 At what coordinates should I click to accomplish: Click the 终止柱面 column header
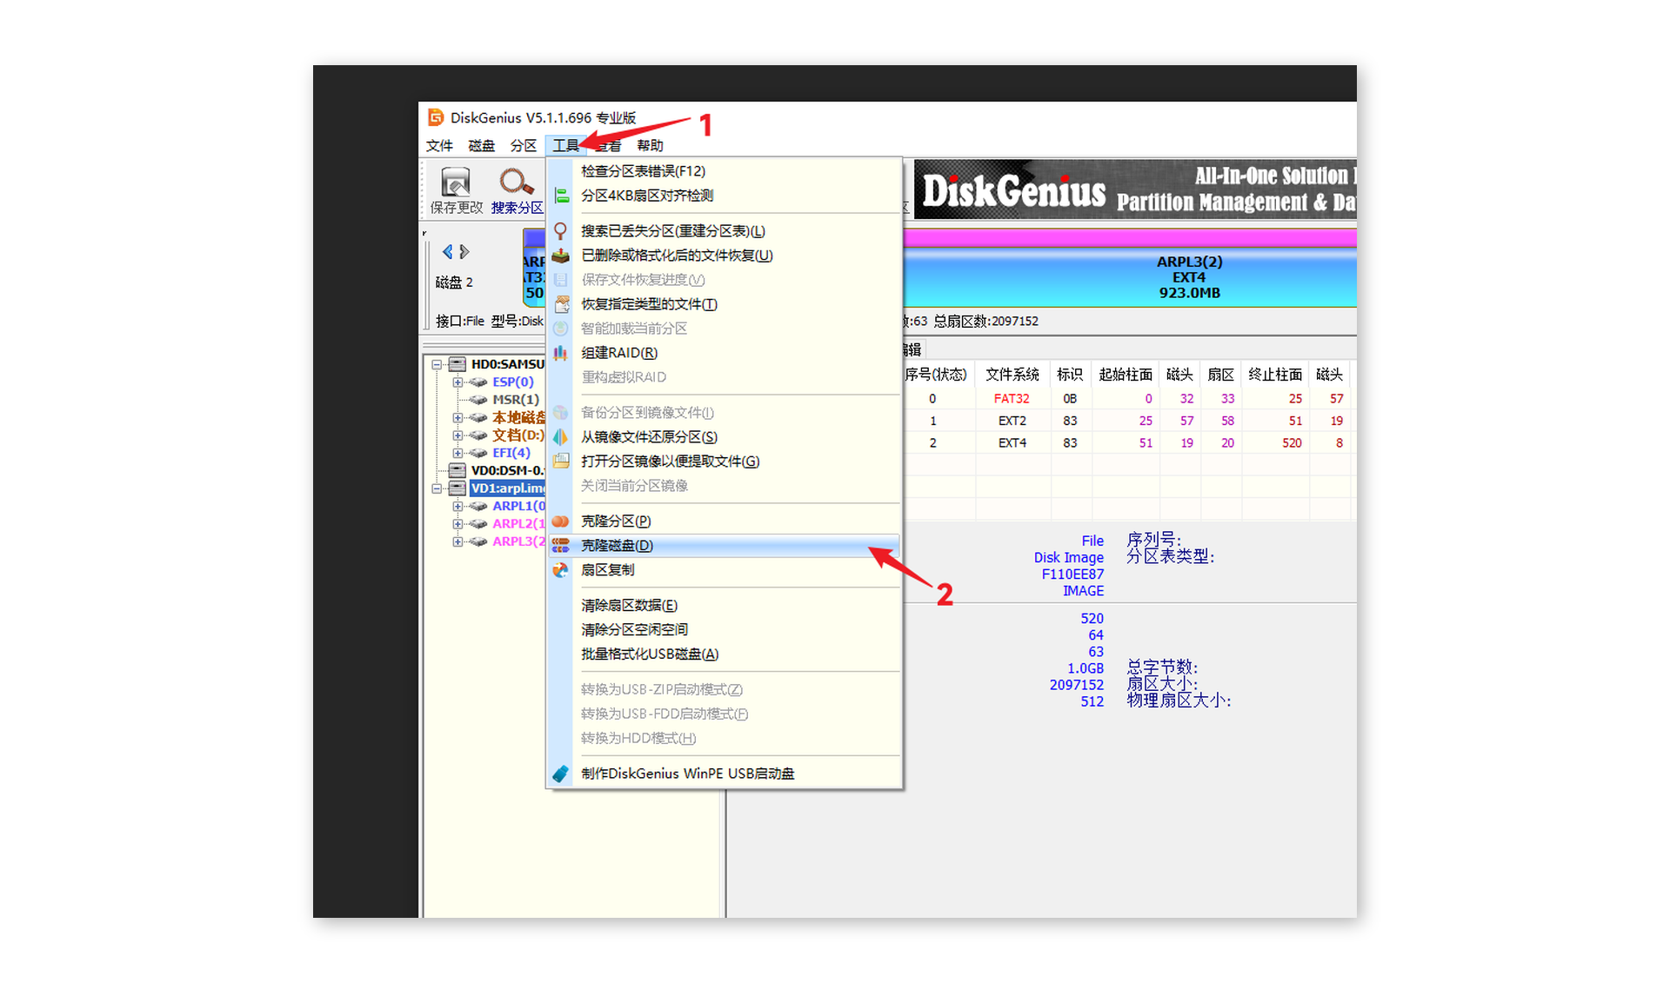1275,375
